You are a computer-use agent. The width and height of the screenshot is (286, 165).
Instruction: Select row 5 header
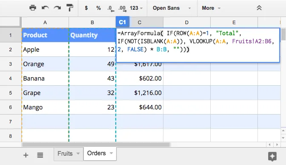(x=11, y=93)
